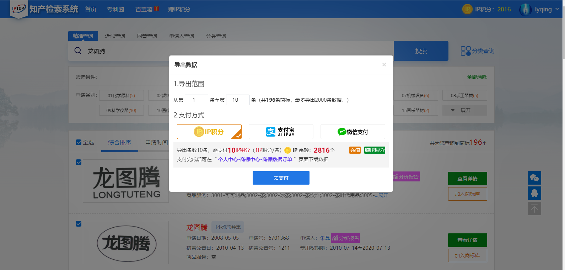Open the 专利圈 menu item
The width and height of the screenshot is (565, 270).
pyautogui.click(x=115, y=9)
